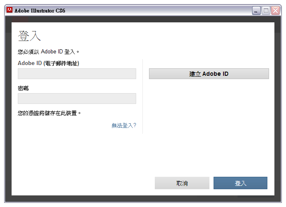Click the vertical divider between form and button
Screen dimensions: 286x207
pos(143,96)
